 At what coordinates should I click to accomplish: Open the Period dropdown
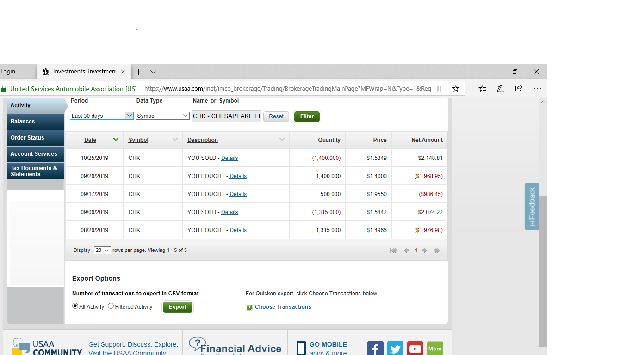click(102, 116)
